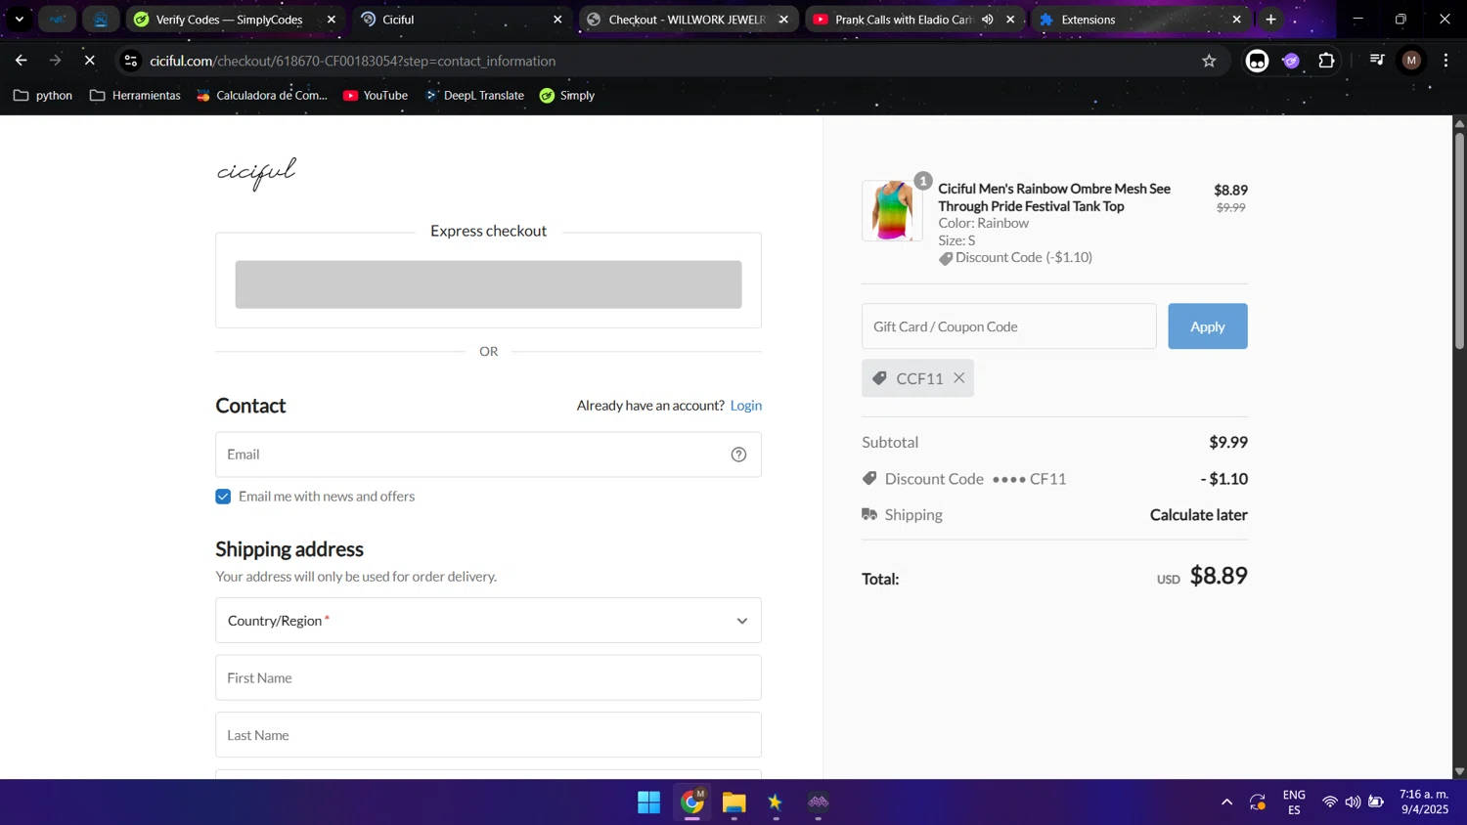
Task: Click the browser forward arrow
Action: pyautogui.click(x=55, y=61)
